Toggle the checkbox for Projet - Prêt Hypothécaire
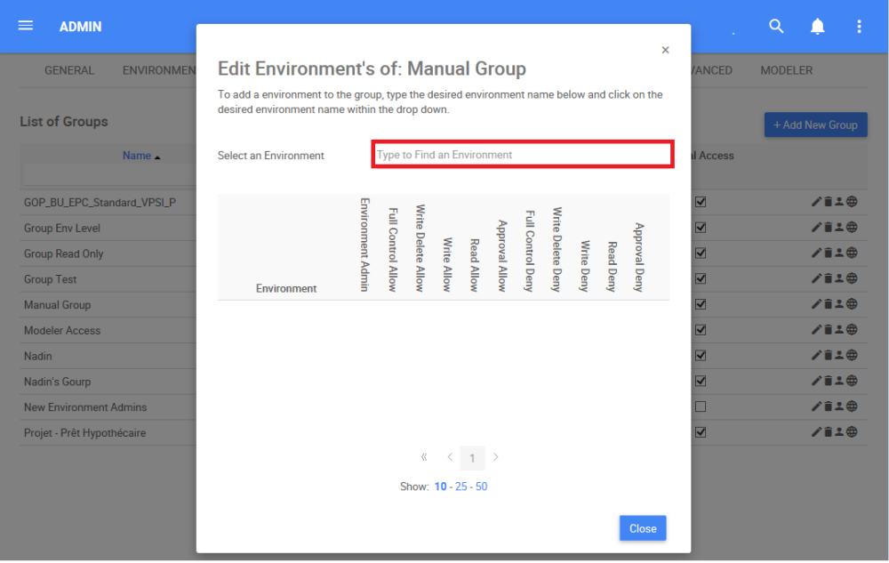 (x=701, y=432)
